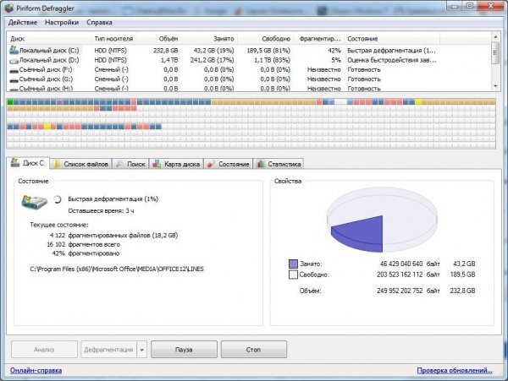Click the large drive icon in Status panel
Screen dimensions: 508x381
coord(34,202)
